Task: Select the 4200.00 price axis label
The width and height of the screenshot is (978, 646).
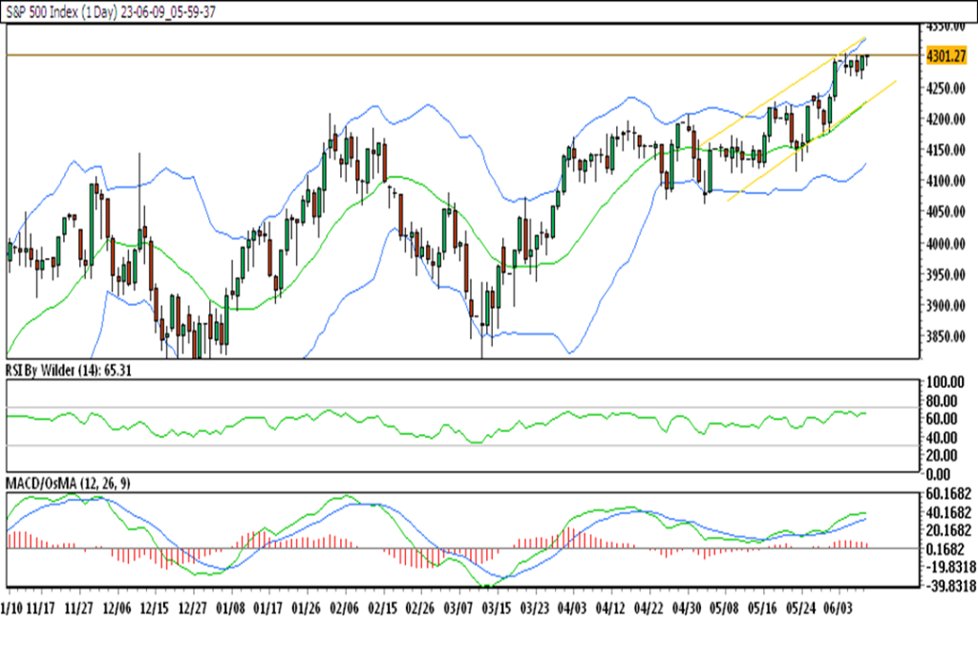Action: [946, 119]
